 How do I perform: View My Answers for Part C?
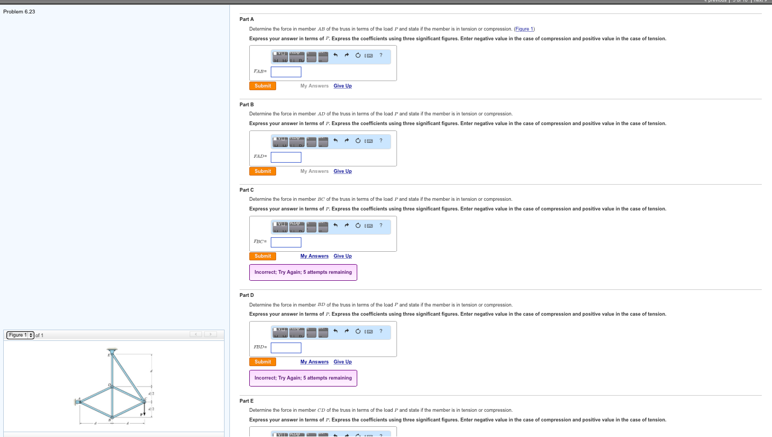pos(314,256)
